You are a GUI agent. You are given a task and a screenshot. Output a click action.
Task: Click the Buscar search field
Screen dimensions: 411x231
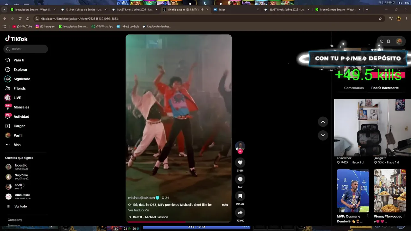26,49
